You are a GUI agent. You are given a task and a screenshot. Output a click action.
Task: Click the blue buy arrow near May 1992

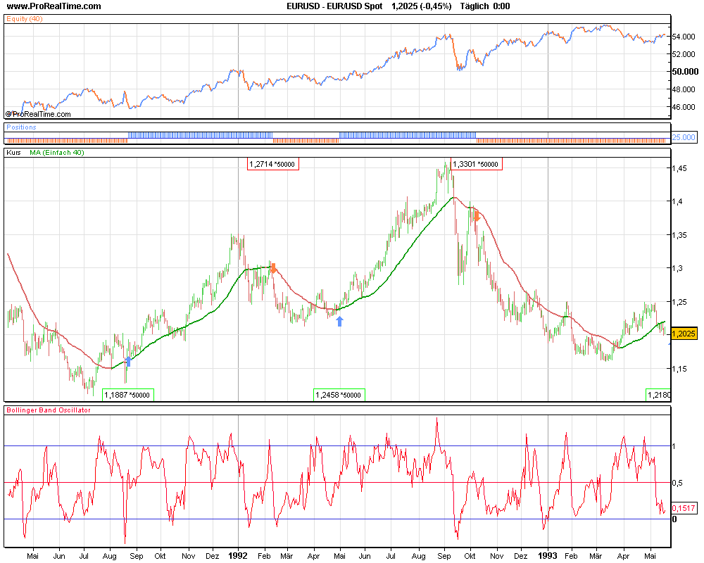340,321
